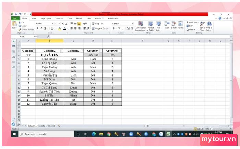This screenshot has height=149, width=240.
Task: Click the Increase Indent icon
Action: click(88, 28)
